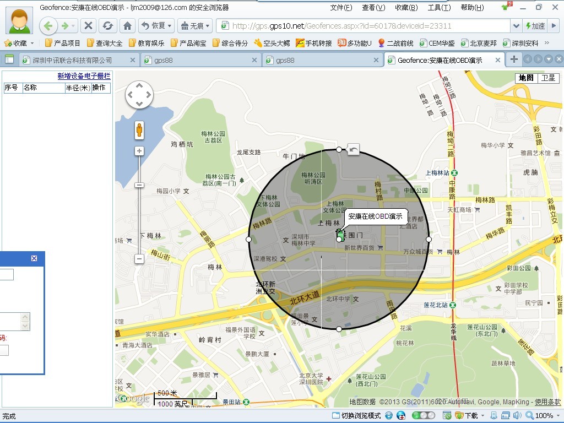Click the browser forward arrow button
564x423 pixels.
pyautogui.click(x=65, y=26)
